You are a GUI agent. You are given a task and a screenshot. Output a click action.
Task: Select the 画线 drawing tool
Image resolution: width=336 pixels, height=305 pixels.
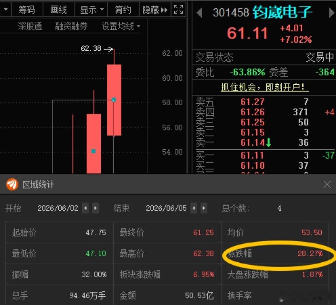pyautogui.click(x=58, y=10)
